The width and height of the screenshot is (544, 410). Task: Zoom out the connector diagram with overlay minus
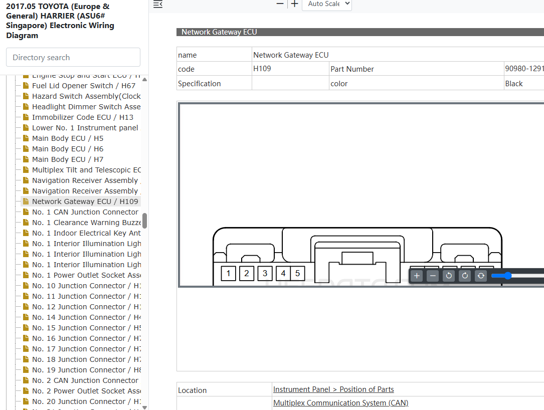[x=433, y=276]
